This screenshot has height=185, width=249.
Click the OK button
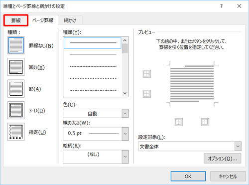188,176
